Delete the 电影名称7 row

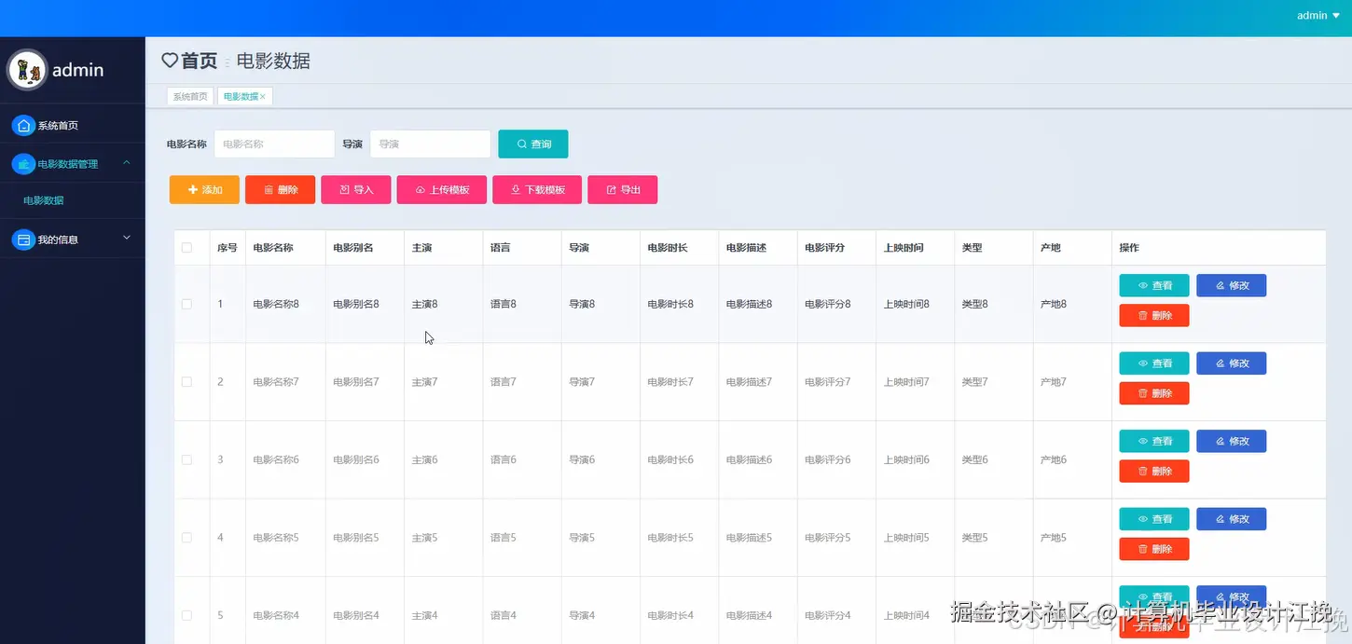(x=1154, y=393)
